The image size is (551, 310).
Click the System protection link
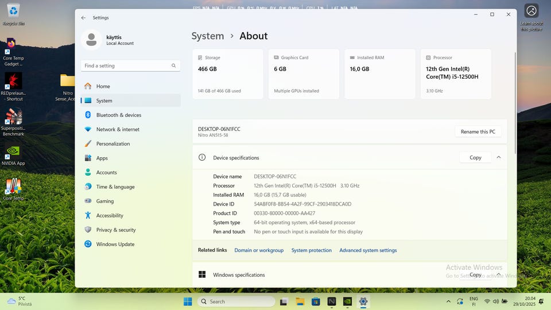(x=311, y=250)
